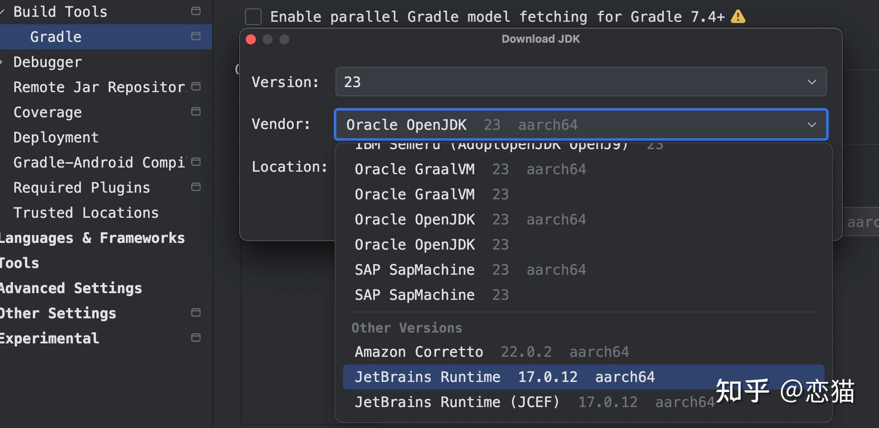Select Trusted Locations in the sidebar

[x=86, y=212]
